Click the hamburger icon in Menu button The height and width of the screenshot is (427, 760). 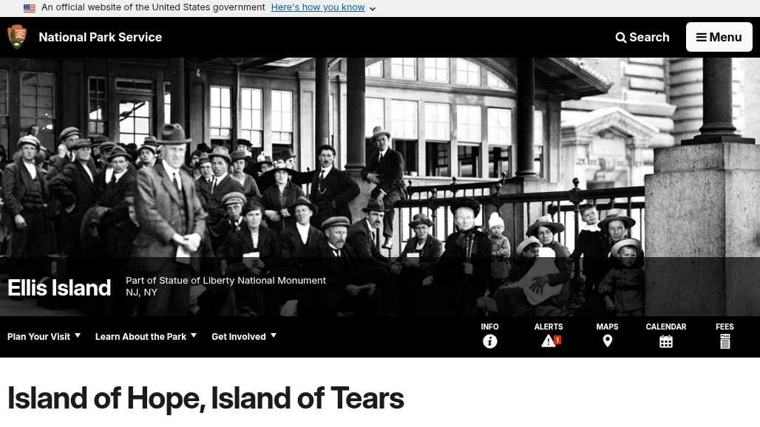[702, 37]
